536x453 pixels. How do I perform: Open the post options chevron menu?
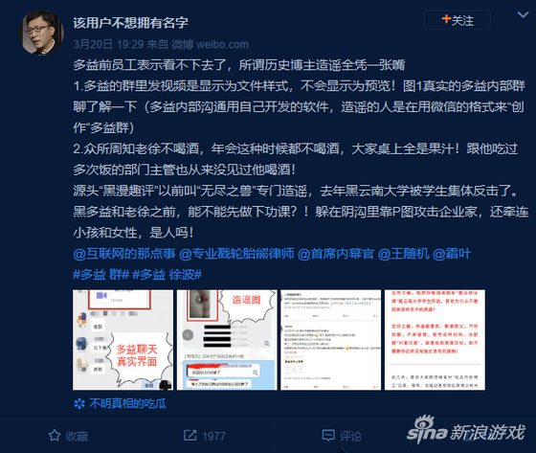[x=523, y=14]
